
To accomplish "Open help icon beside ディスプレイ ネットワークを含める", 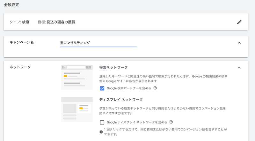I will [171, 122].
